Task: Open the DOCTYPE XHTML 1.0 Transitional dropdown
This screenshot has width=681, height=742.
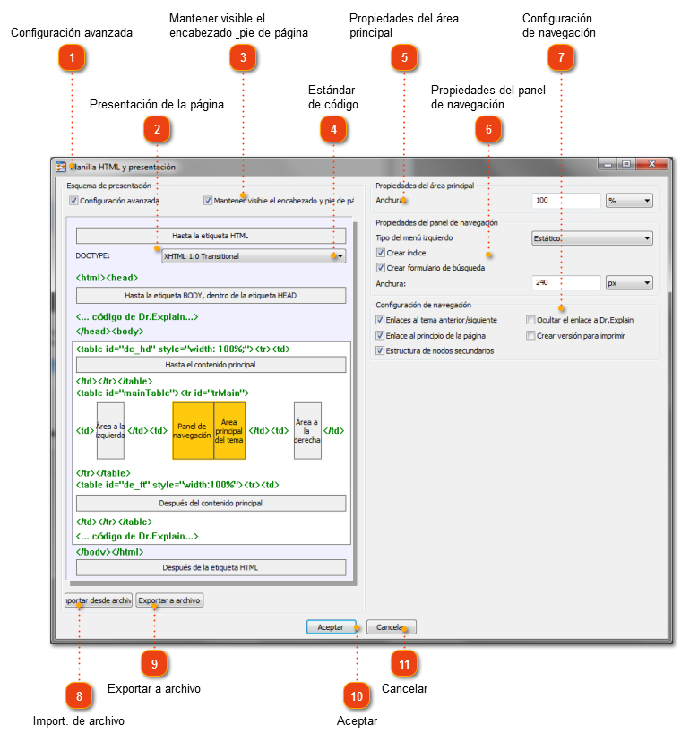Action: (x=254, y=256)
